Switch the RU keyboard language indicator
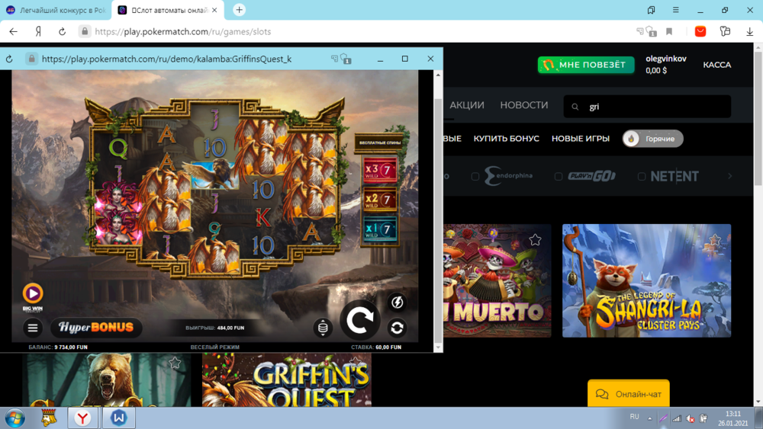This screenshot has height=429, width=763. click(x=634, y=417)
